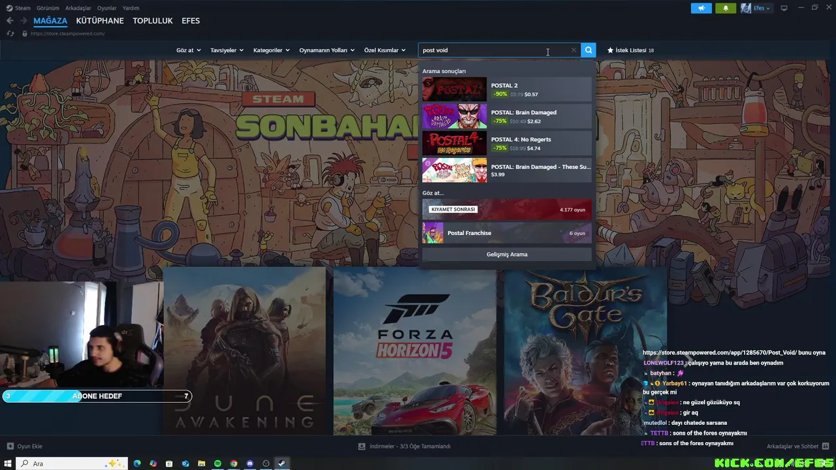Click the wishlist star icon

tap(610, 50)
